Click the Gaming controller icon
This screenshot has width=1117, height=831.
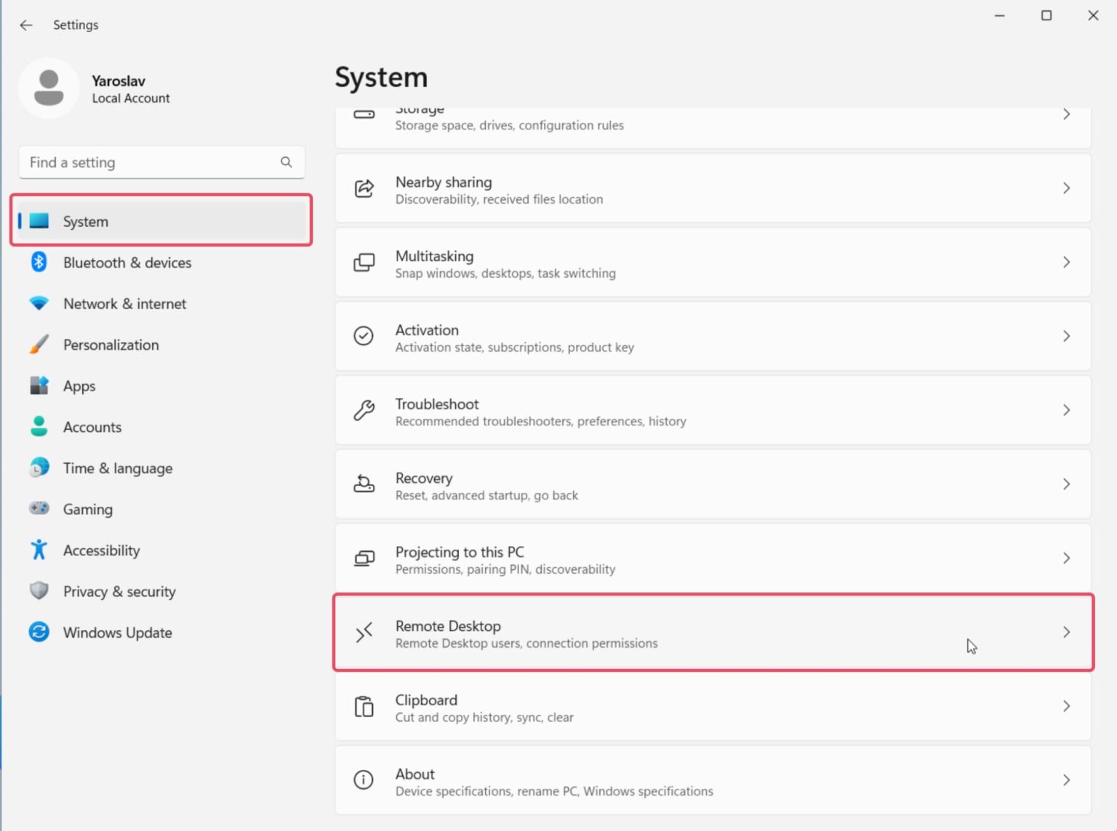pyautogui.click(x=39, y=508)
